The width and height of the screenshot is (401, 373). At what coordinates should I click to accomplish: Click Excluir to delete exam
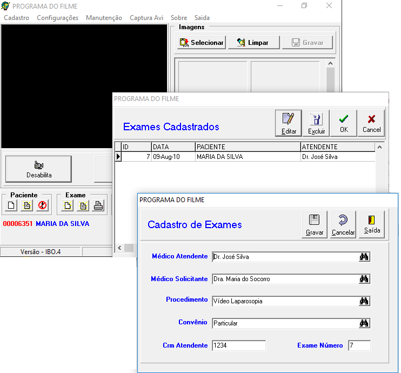[316, 123]
